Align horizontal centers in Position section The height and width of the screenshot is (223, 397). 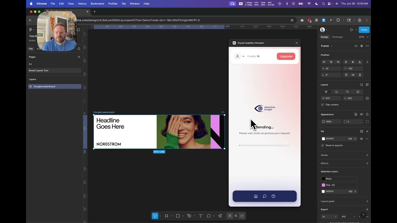point(331,62)
